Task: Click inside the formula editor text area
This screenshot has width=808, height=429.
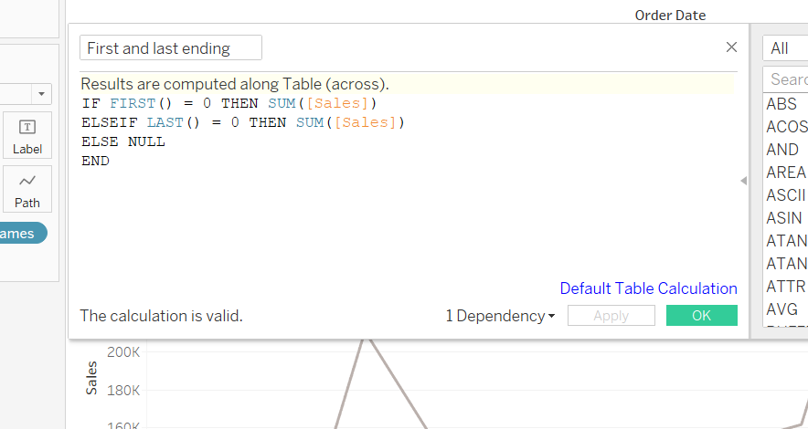Action: pyautogui.click(x=402, y=219)
